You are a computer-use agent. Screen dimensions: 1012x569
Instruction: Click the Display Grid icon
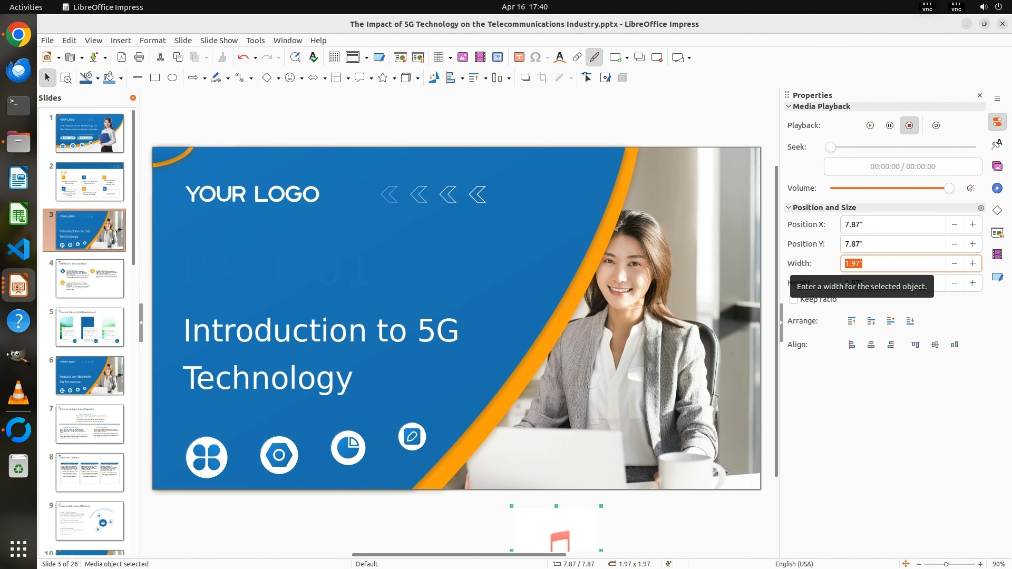coord(334,57)
